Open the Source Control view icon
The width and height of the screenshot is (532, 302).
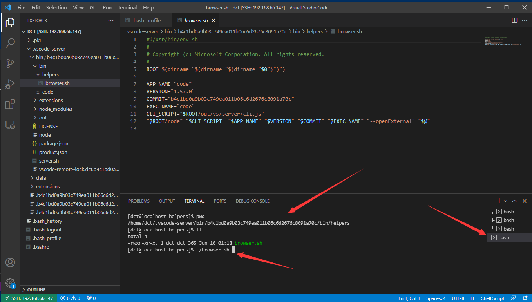(10, 63)
